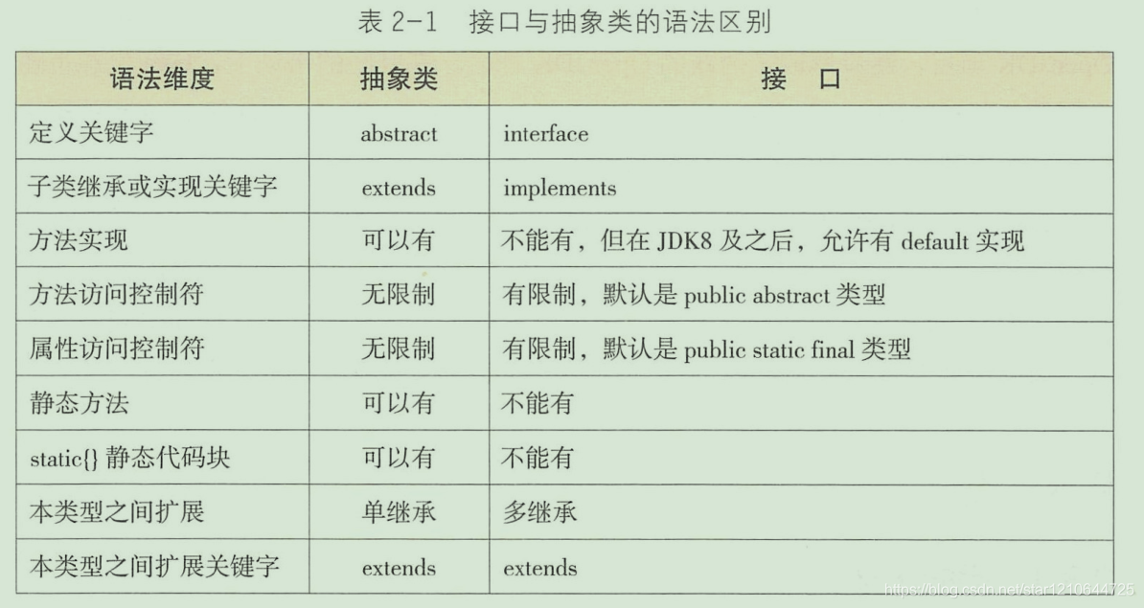Screen dimensions: 1144x608
Task: Select the "static{} 静态代码块" row label
Action: pos(130,458)
